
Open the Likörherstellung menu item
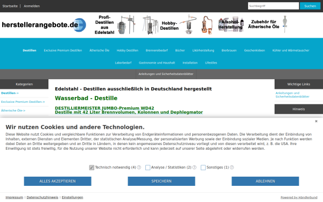[203, 51]
